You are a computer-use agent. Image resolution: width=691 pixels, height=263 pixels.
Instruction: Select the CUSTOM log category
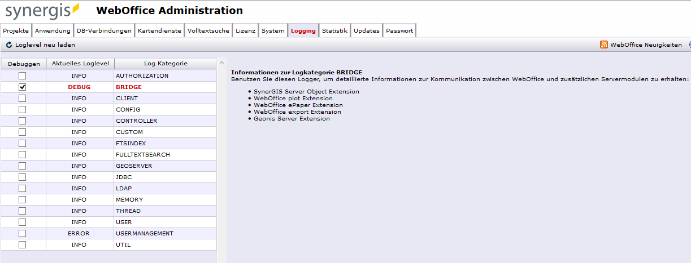pyautogui.click(x=129, y=132)
